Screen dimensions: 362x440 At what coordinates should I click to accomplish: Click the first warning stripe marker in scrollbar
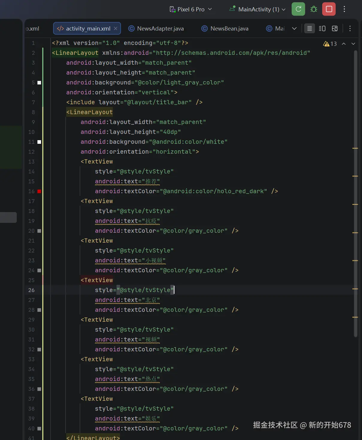point(355,148)
